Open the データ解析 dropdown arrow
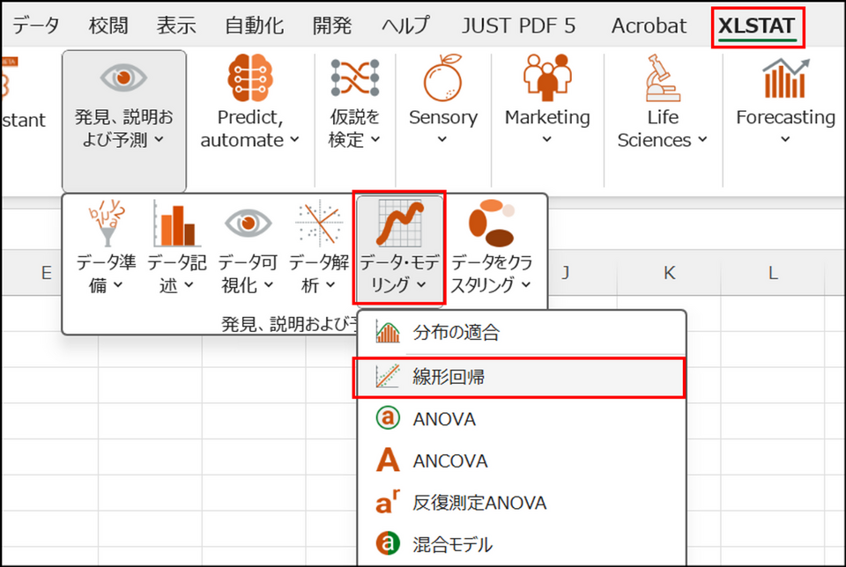 pos(330,284)
